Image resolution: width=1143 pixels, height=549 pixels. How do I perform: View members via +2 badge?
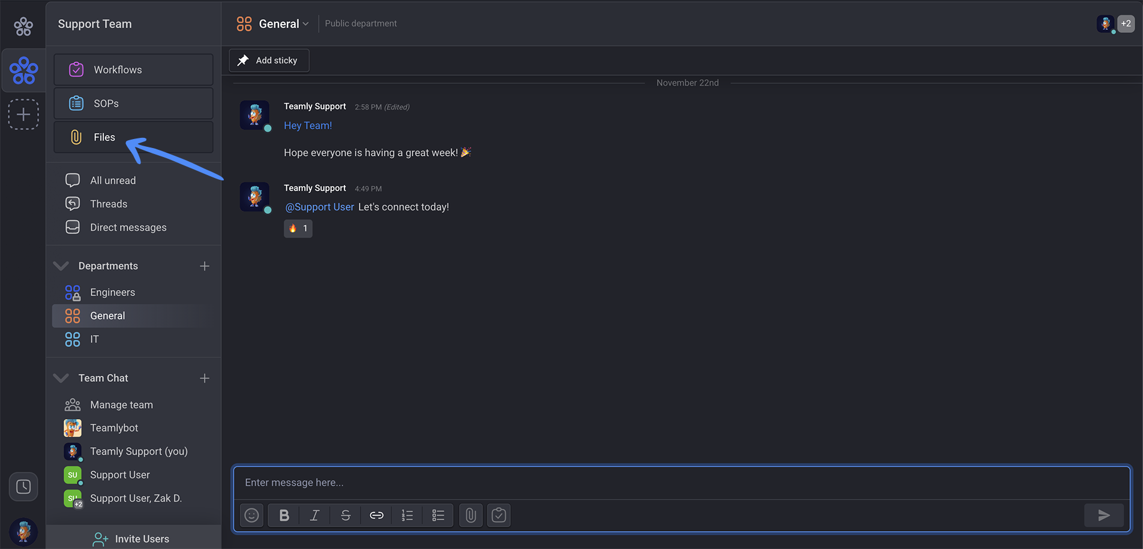1126,23
